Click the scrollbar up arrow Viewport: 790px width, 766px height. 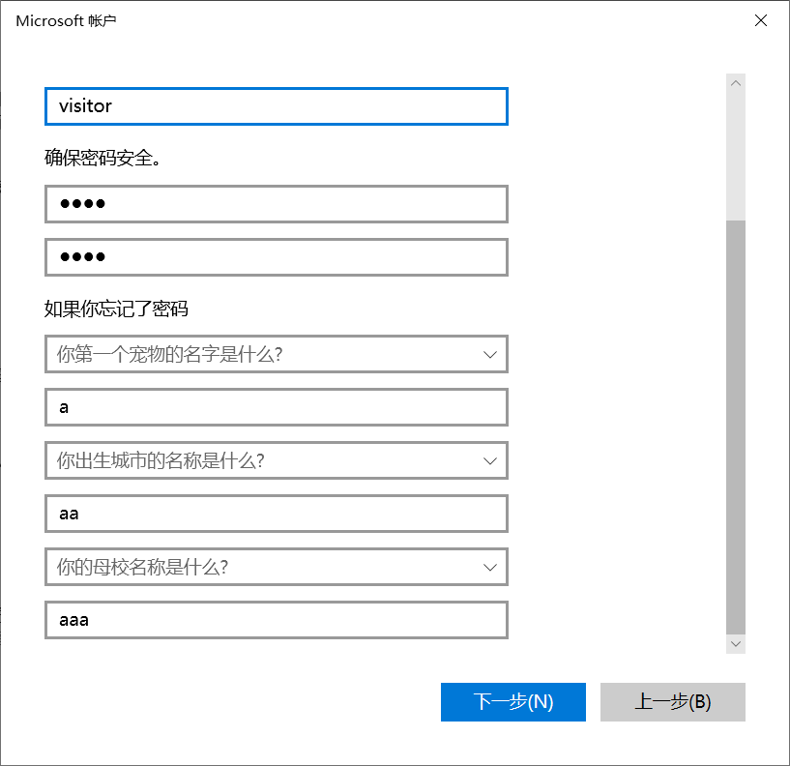[x=736, y=83]
